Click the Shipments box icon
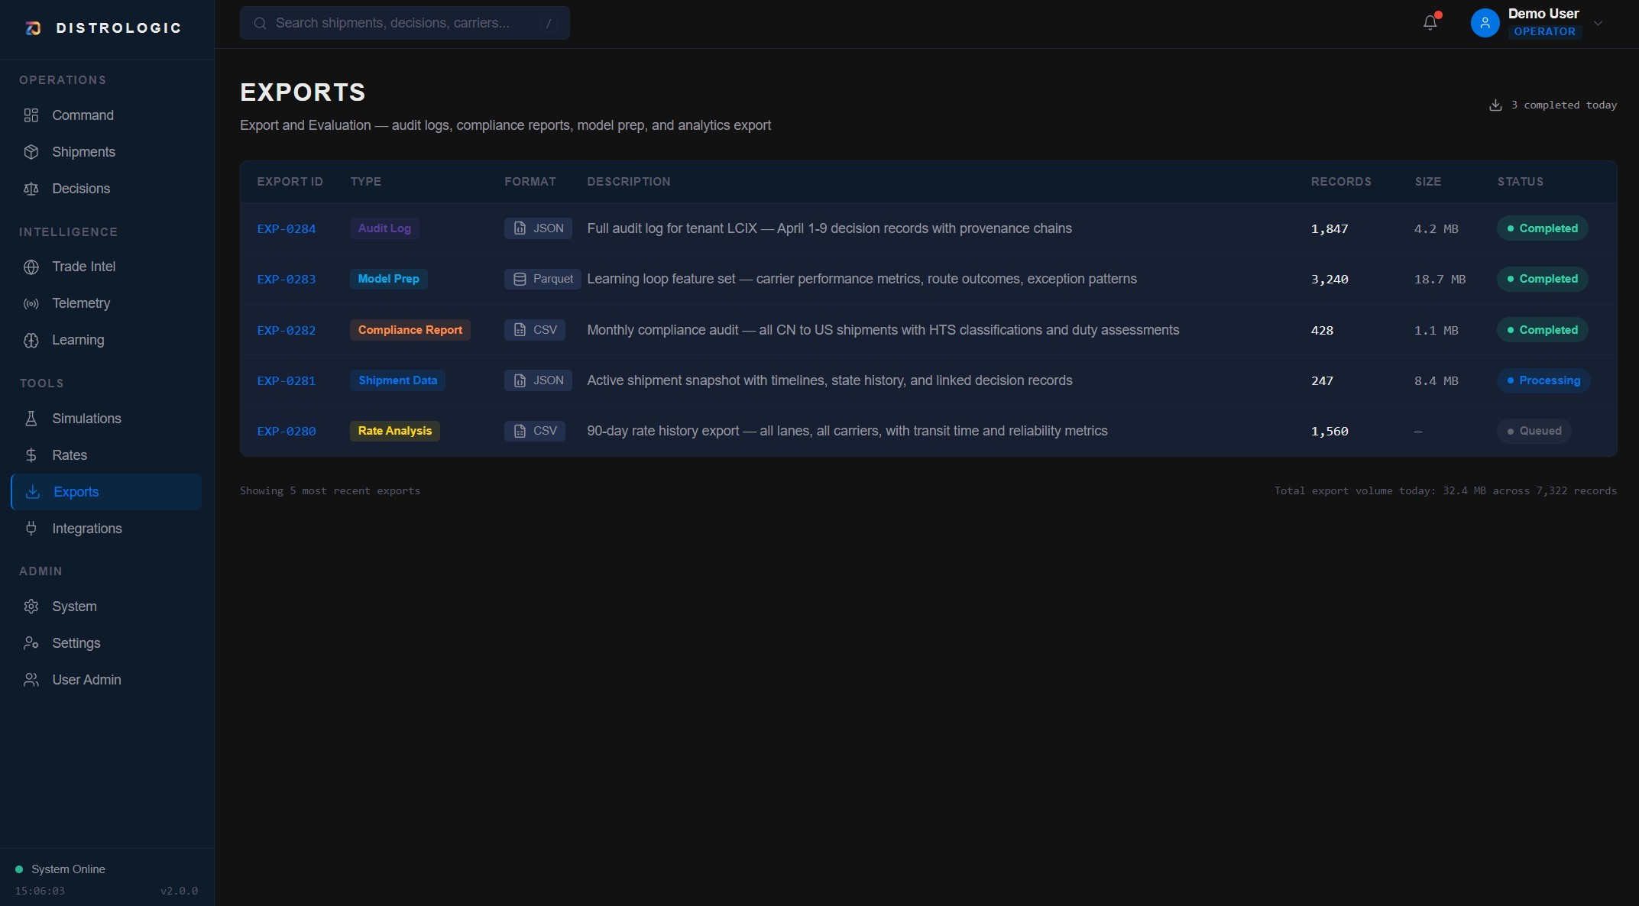Viewport: 1639px width, 906px height. click(31, 152)
